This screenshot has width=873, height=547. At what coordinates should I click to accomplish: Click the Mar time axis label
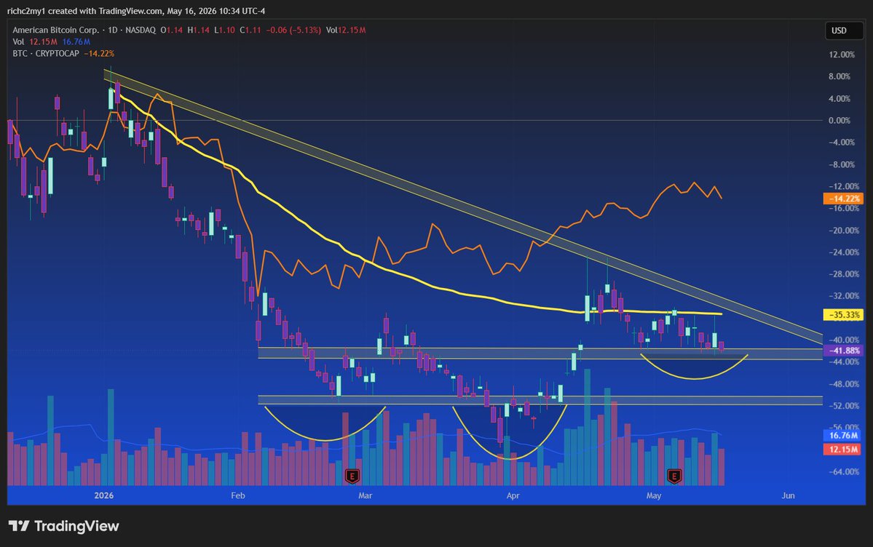point(366,495)
